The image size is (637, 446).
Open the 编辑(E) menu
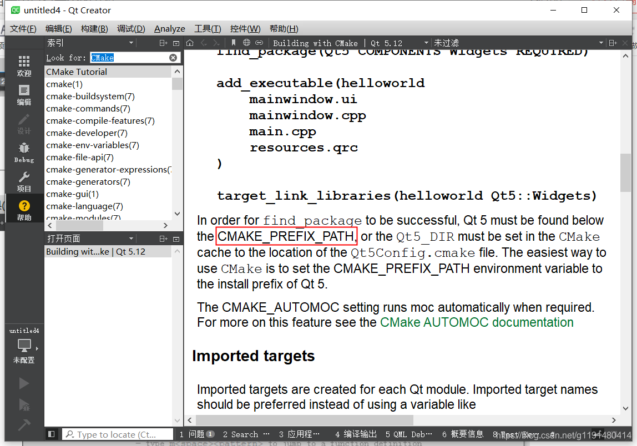pos(58,29)
